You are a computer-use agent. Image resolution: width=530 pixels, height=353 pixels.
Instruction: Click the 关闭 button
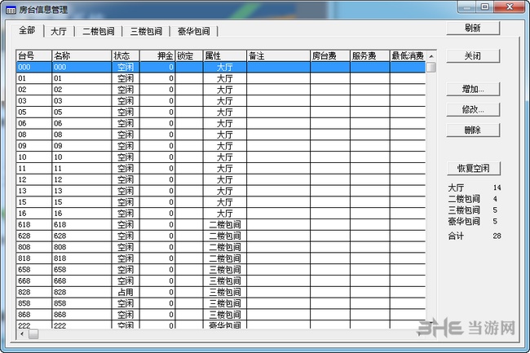(x=473, y=56)
